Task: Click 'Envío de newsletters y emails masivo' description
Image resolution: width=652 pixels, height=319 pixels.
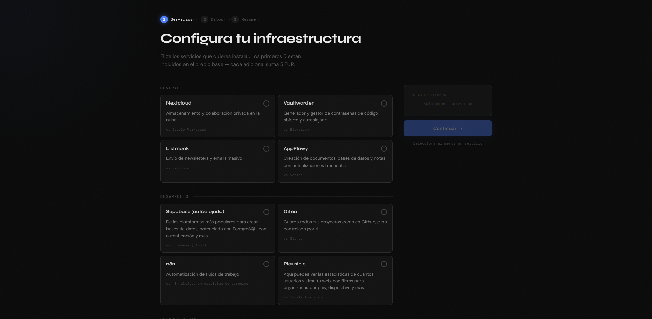Action: pos(204,158)
